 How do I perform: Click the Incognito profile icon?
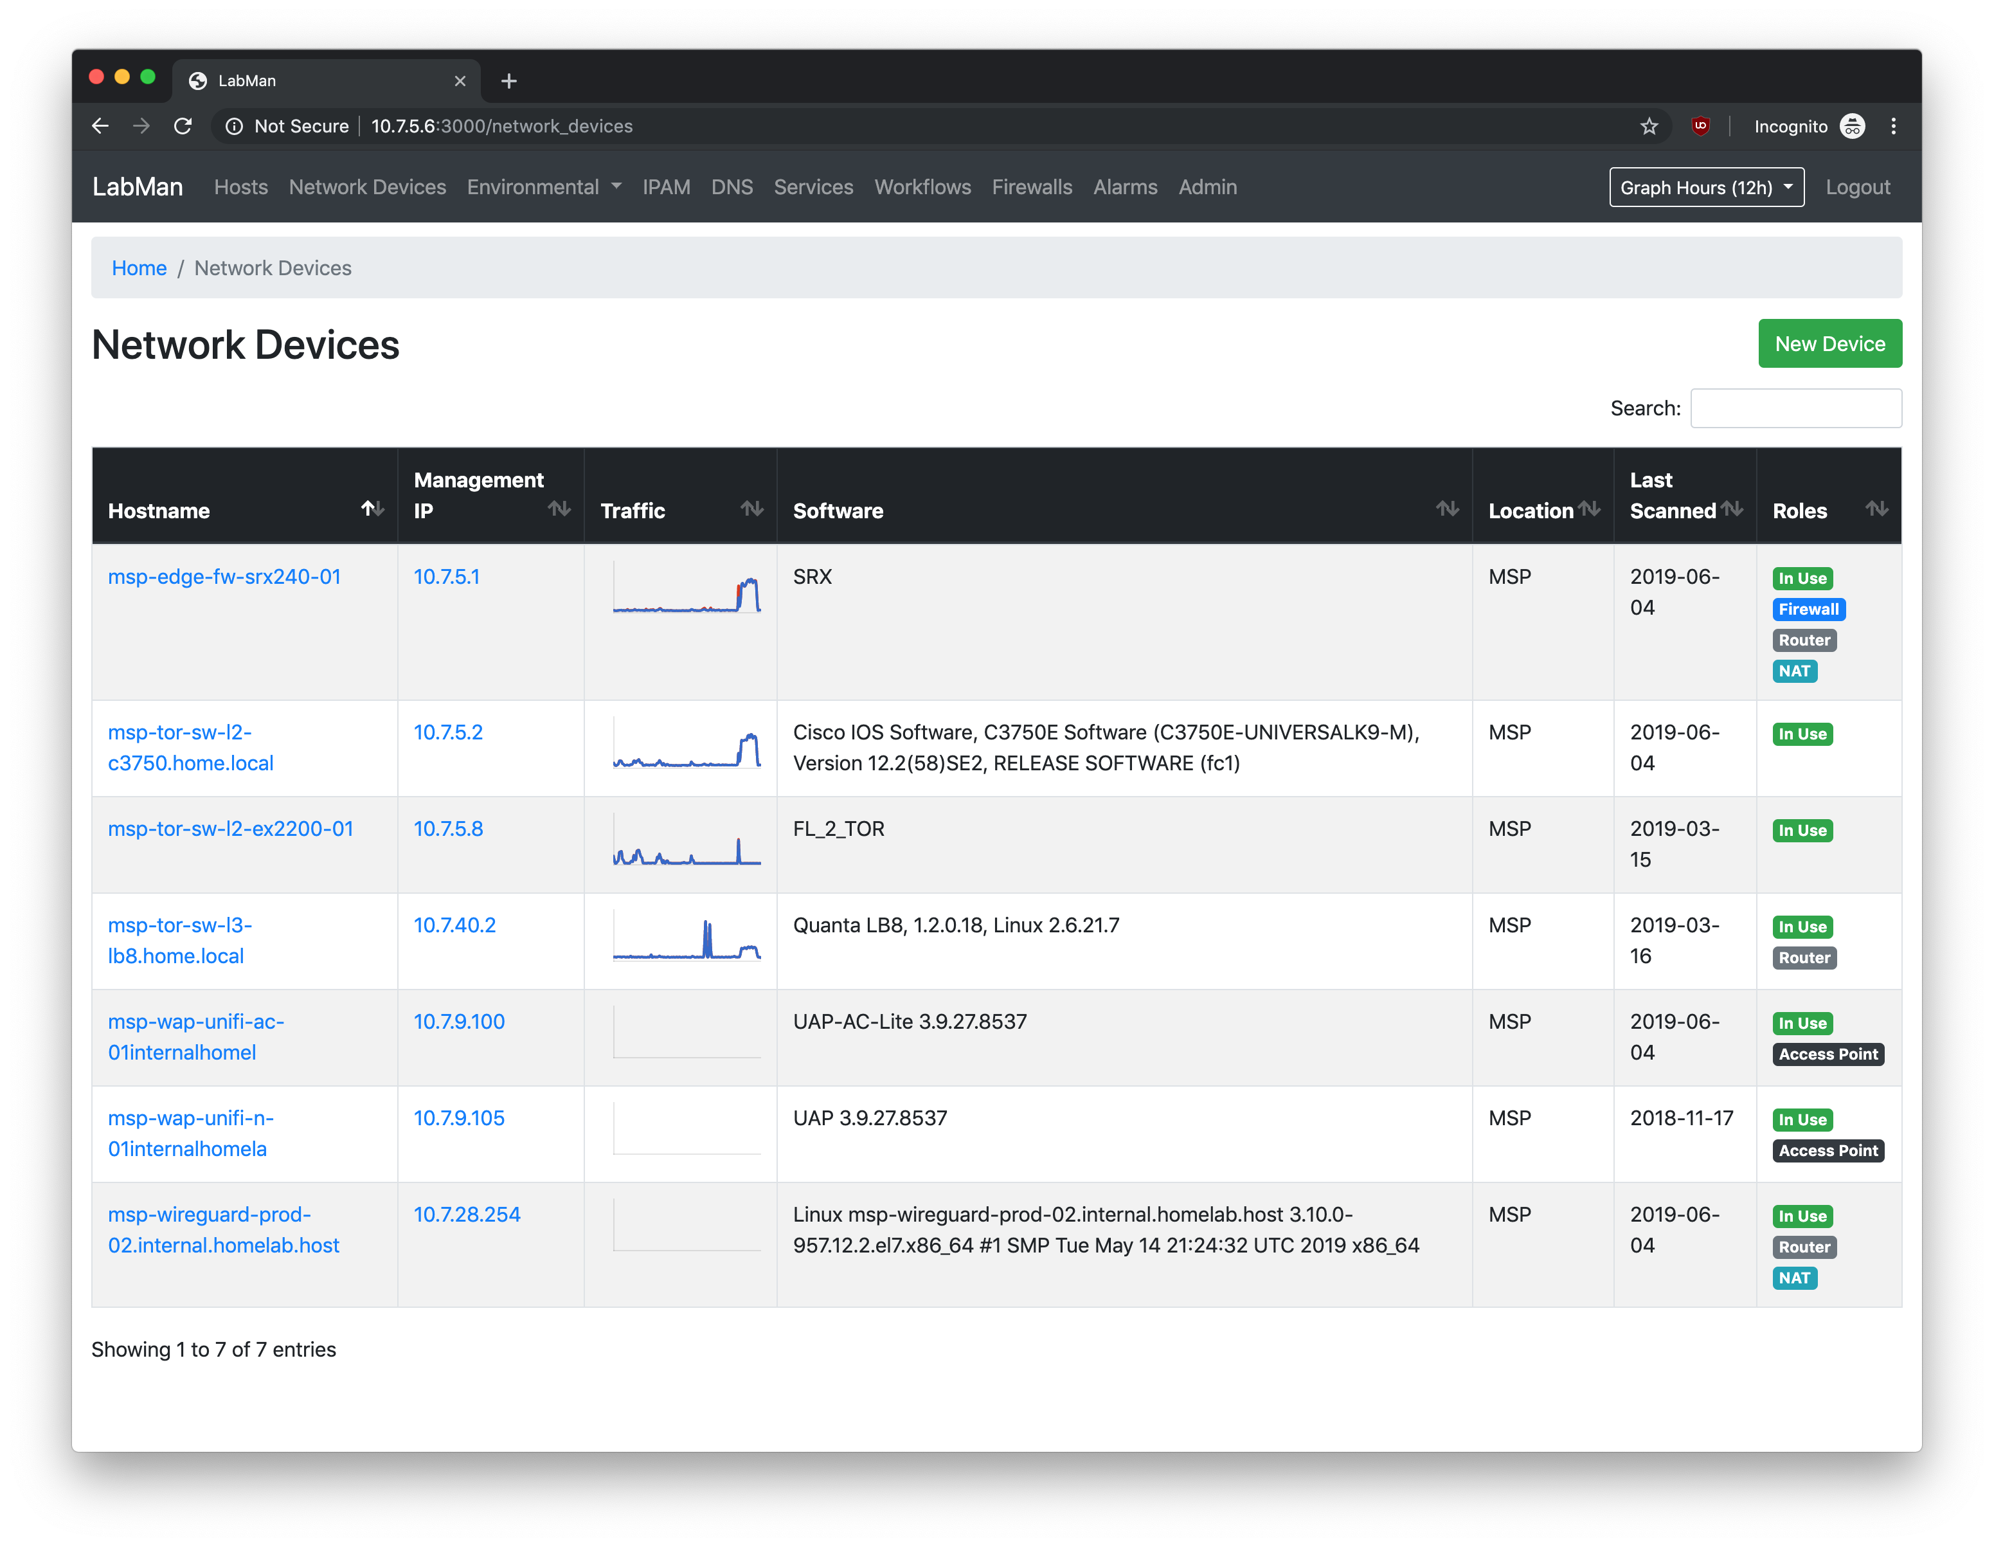coord(1851,126)
